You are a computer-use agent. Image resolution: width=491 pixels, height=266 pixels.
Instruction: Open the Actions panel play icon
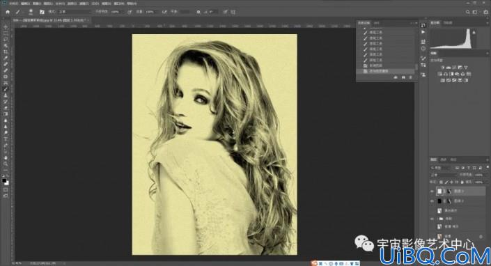pyautogui.click(x=423, y=32)
